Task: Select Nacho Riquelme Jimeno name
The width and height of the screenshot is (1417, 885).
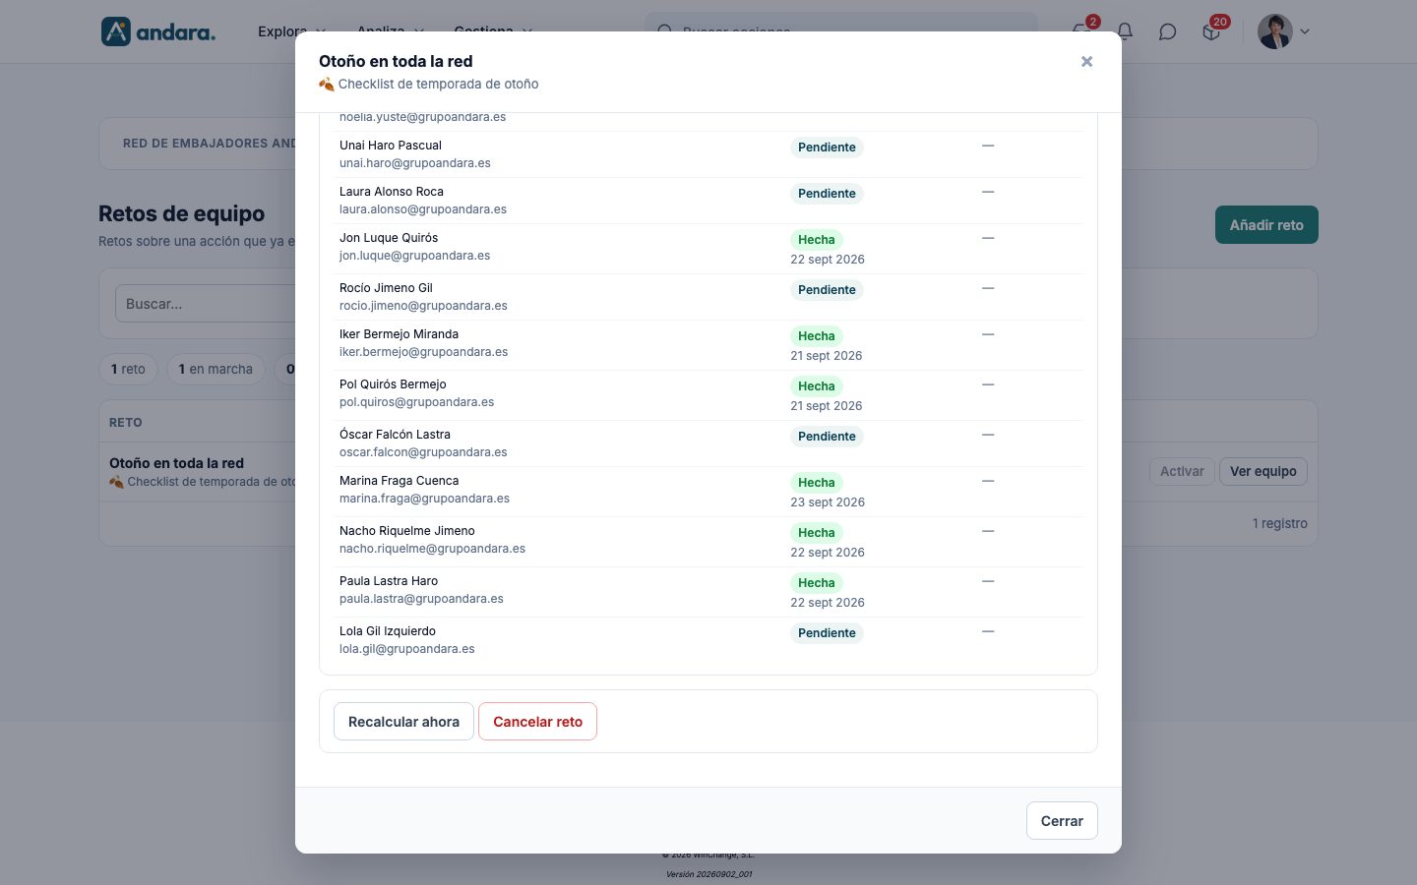Action: point(407,531)
